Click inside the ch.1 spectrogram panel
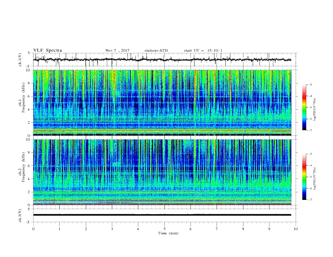333x257 pixels. click(x=162, y=102)
